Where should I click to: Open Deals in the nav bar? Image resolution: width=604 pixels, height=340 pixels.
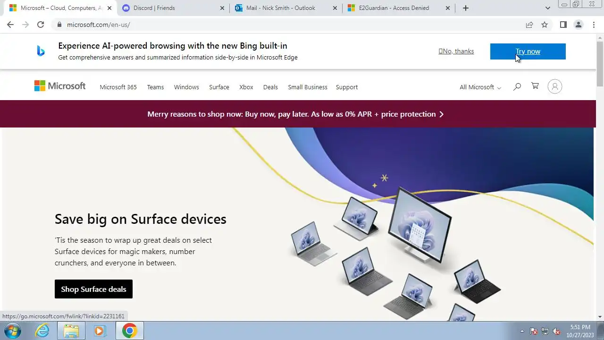[x=270, y=87]
